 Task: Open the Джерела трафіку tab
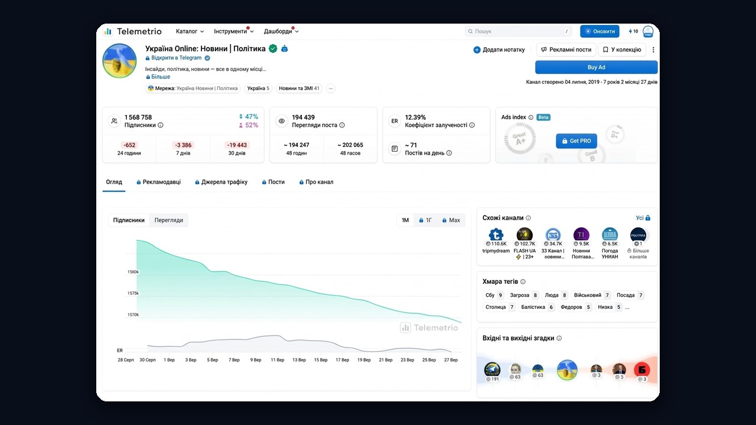[x=221, y=182]
